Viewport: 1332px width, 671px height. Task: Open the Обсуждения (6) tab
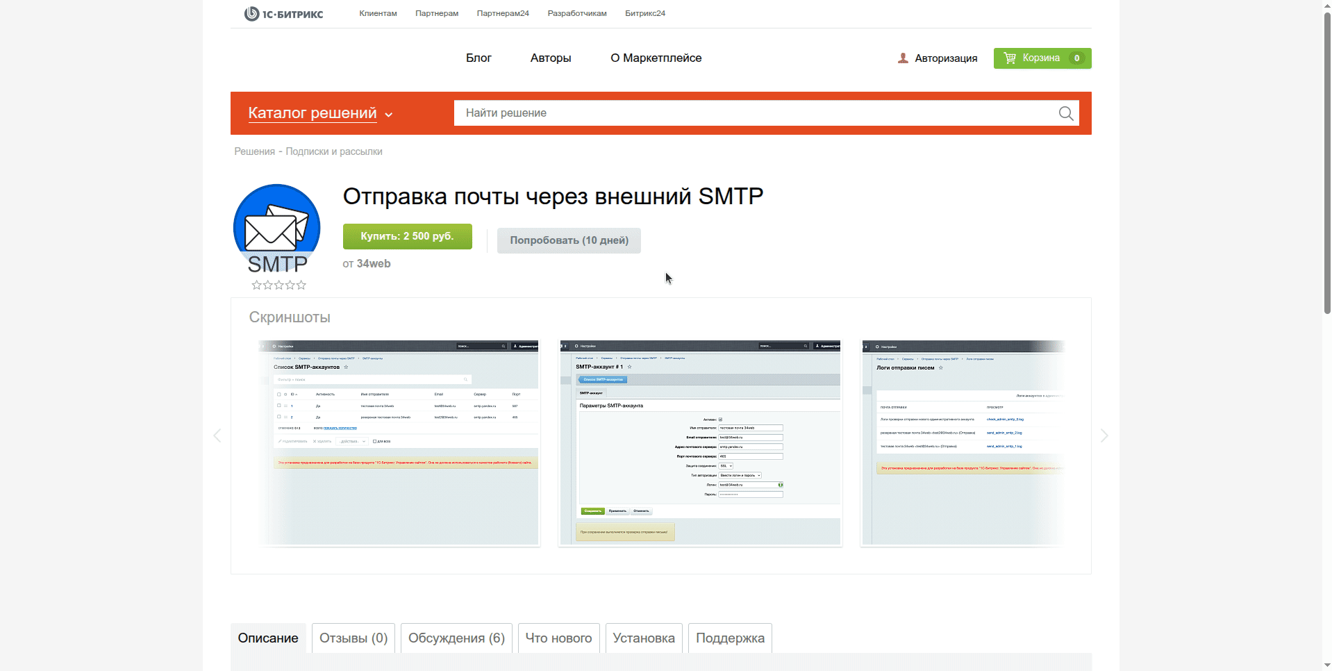coord(456,638)
